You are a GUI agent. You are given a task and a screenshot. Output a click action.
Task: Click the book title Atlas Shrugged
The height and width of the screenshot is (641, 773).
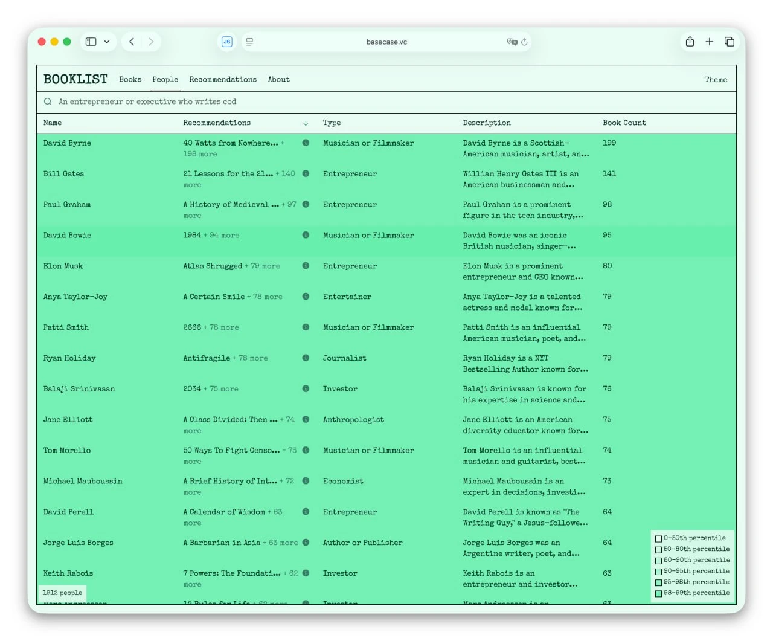point(213,266)
